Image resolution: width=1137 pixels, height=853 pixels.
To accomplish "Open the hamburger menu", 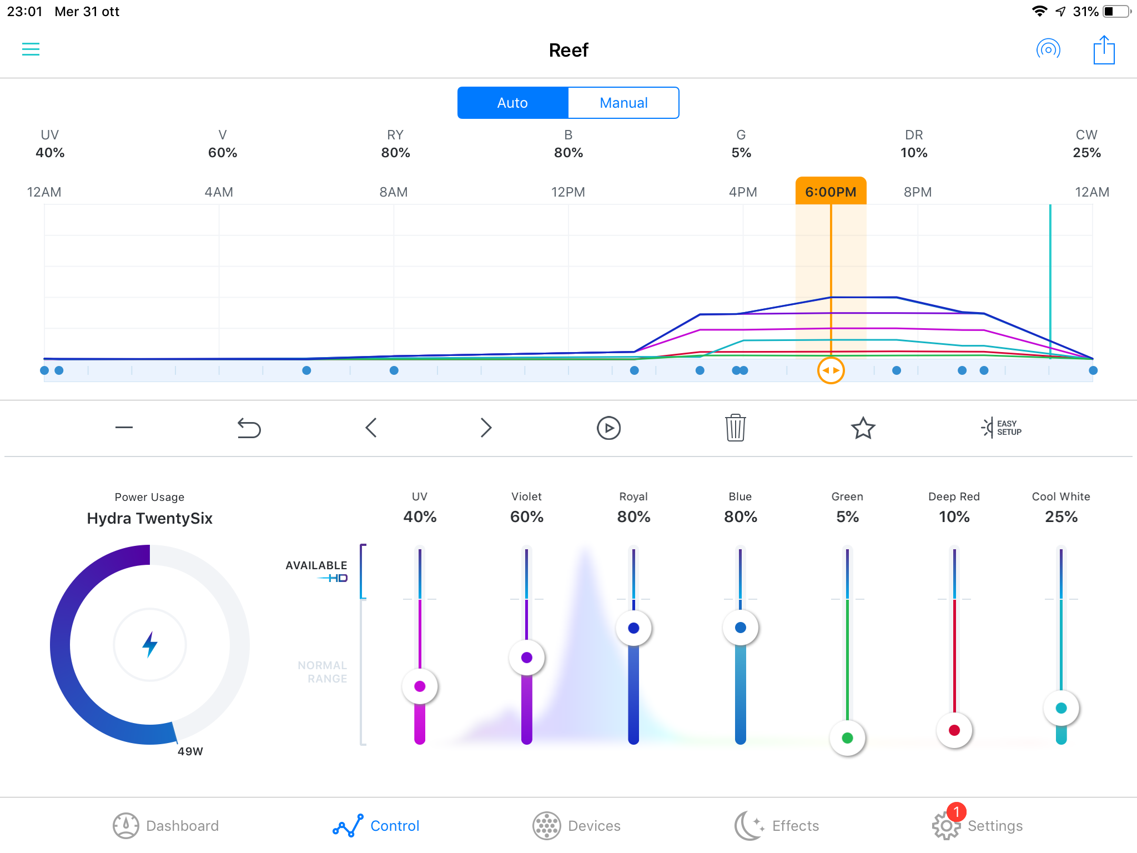I will pos(31,49).
